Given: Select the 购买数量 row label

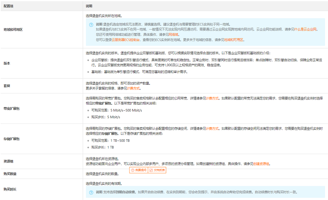Looking at the screenshot, I should [10, 174].
